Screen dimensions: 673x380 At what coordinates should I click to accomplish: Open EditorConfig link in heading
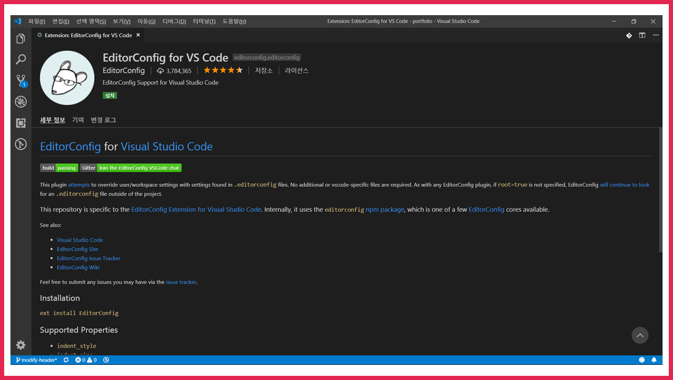pyautogui.click(x=71, y=146)
